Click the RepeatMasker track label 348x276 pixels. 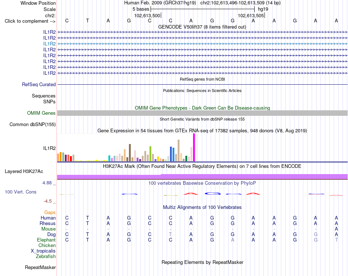40,267
